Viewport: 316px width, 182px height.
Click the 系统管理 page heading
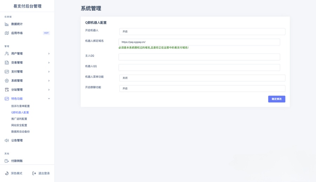coord(91,8)
